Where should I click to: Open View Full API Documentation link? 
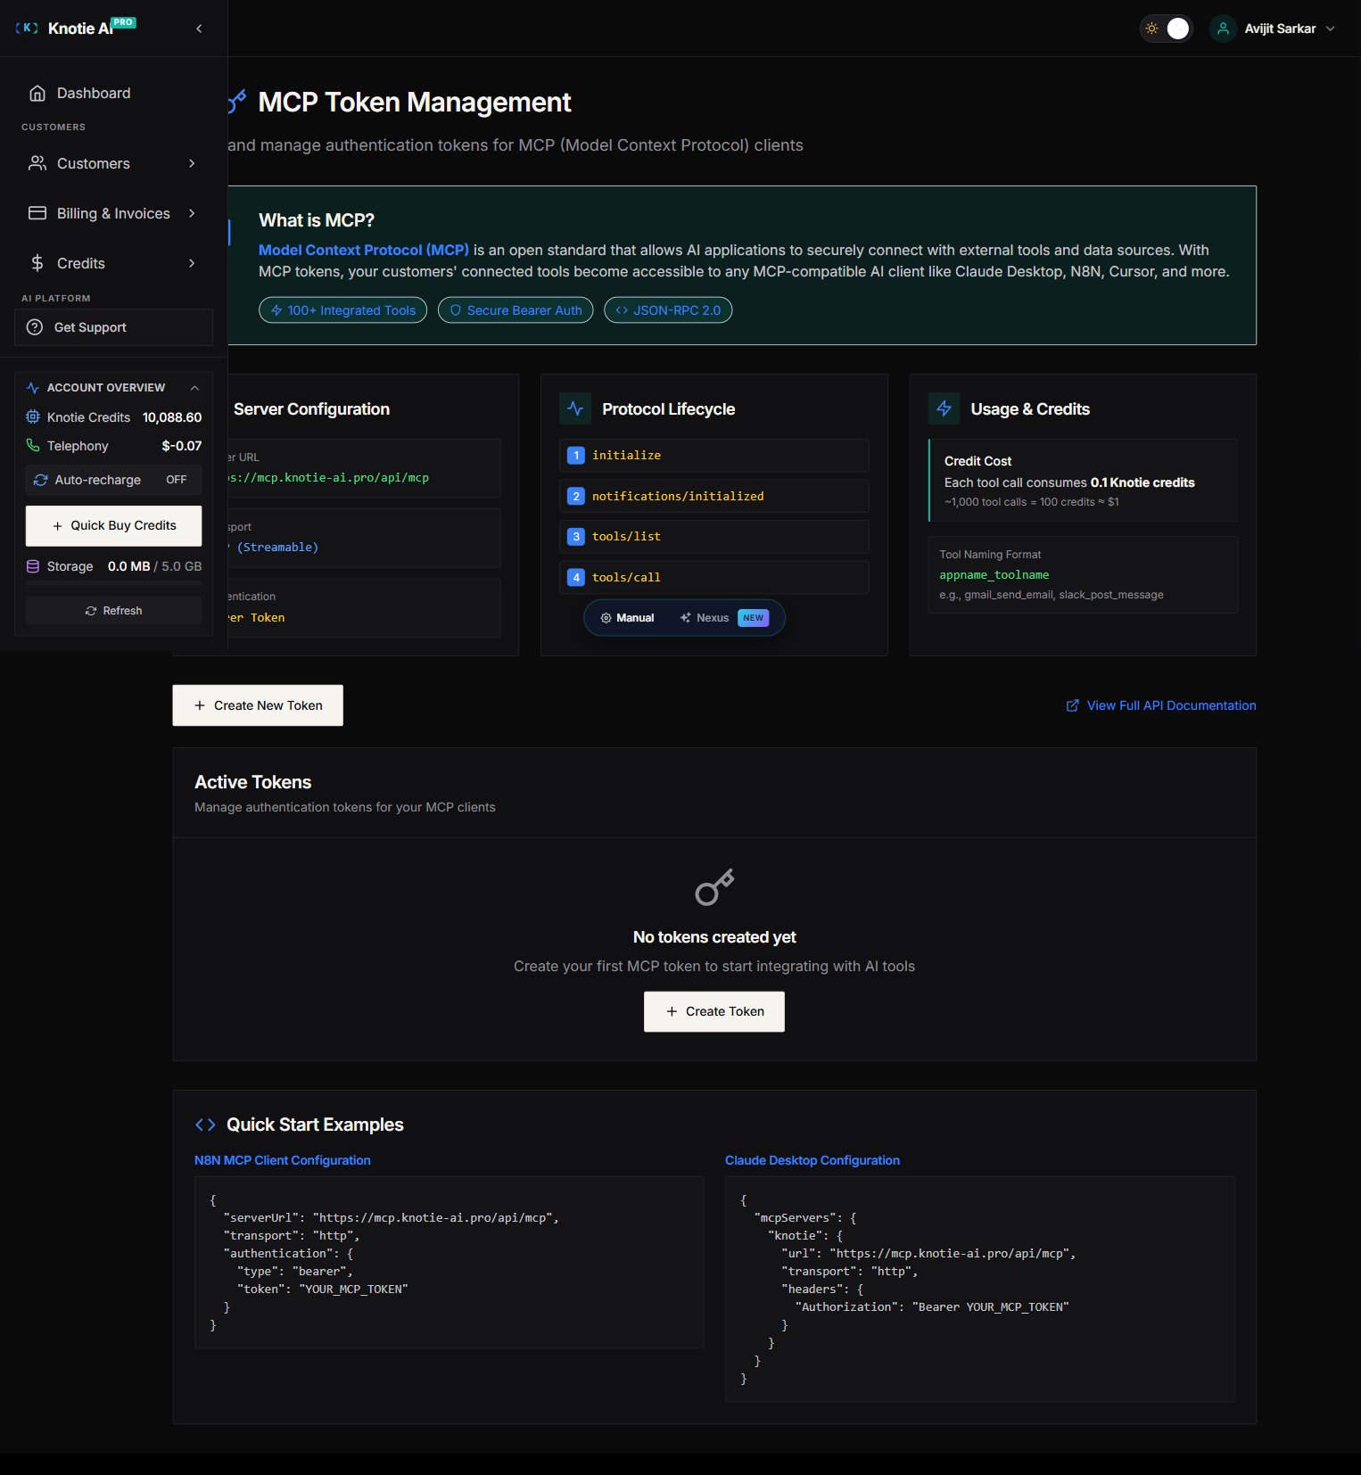pyautogui.click(x=1161, y=705)
